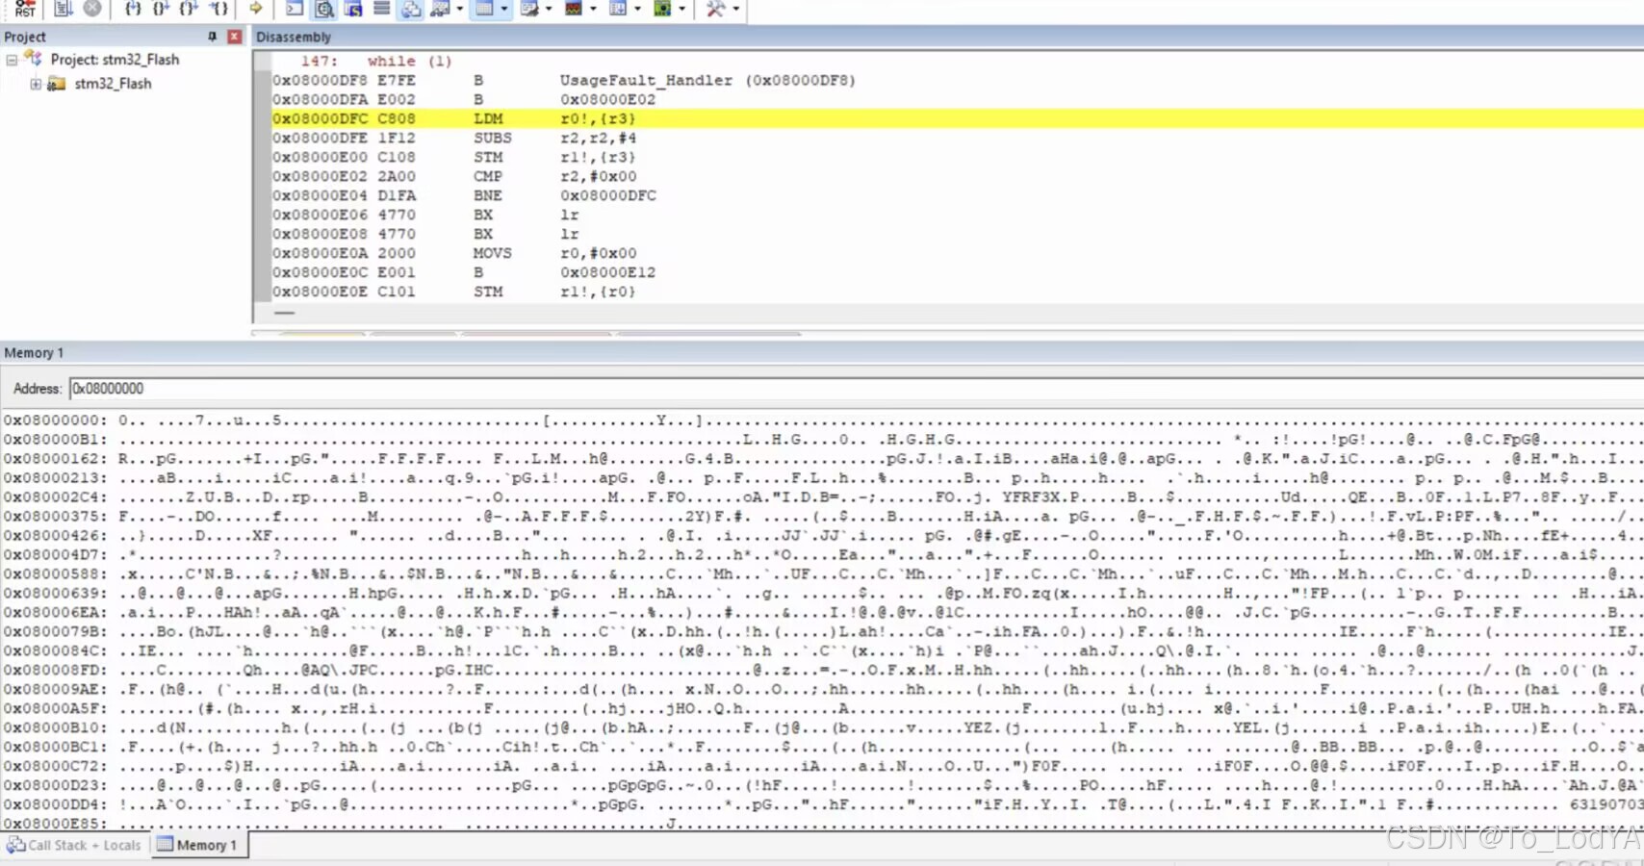1644x866 pixels.
Task: Click the Memory Address input field
Action: click(857, 389)
